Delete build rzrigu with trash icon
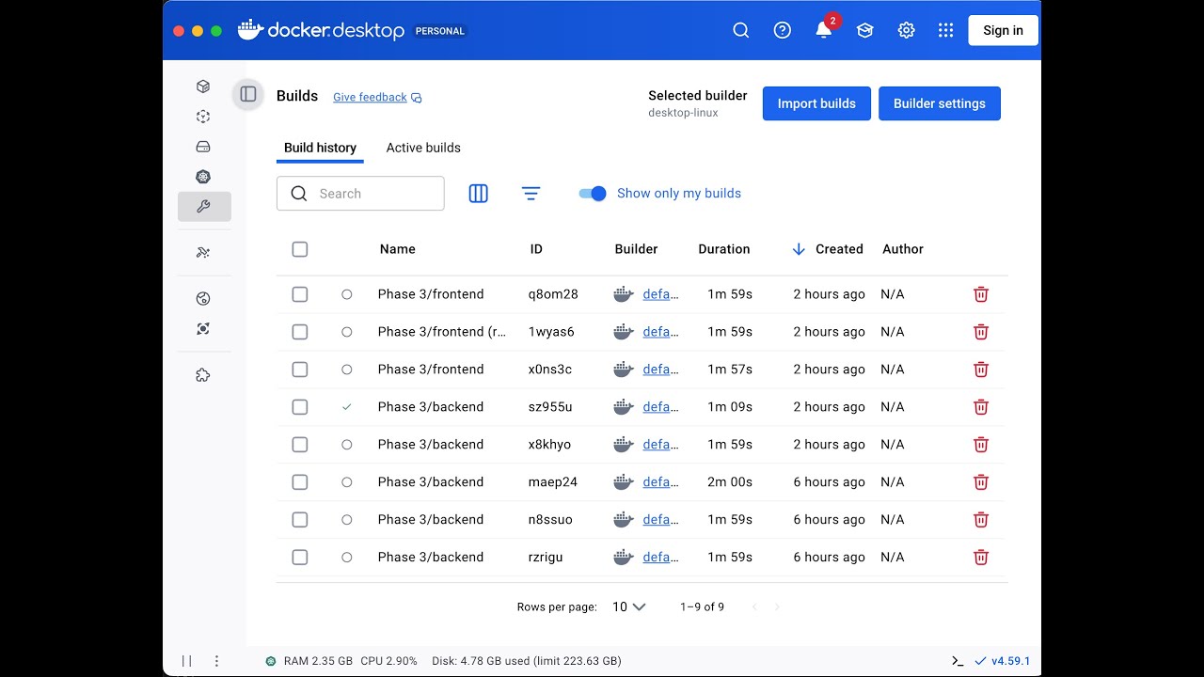Viewport: 1204px width, 677px height. click(x=981, y=558)
